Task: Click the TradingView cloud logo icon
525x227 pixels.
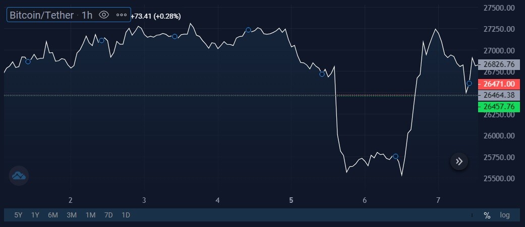Action: pos(19,176)
